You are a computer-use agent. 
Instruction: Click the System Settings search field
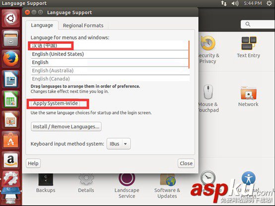[258, 24]
